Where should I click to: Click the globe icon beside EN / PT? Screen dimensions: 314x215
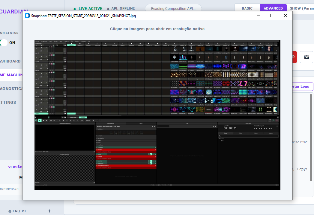pyautogui.click(x=10, y=211)
